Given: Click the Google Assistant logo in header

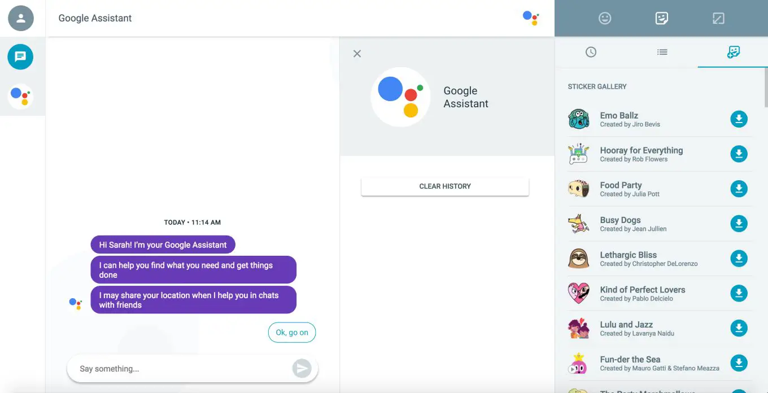Looking at the screenshot, I should click(531, 18).
